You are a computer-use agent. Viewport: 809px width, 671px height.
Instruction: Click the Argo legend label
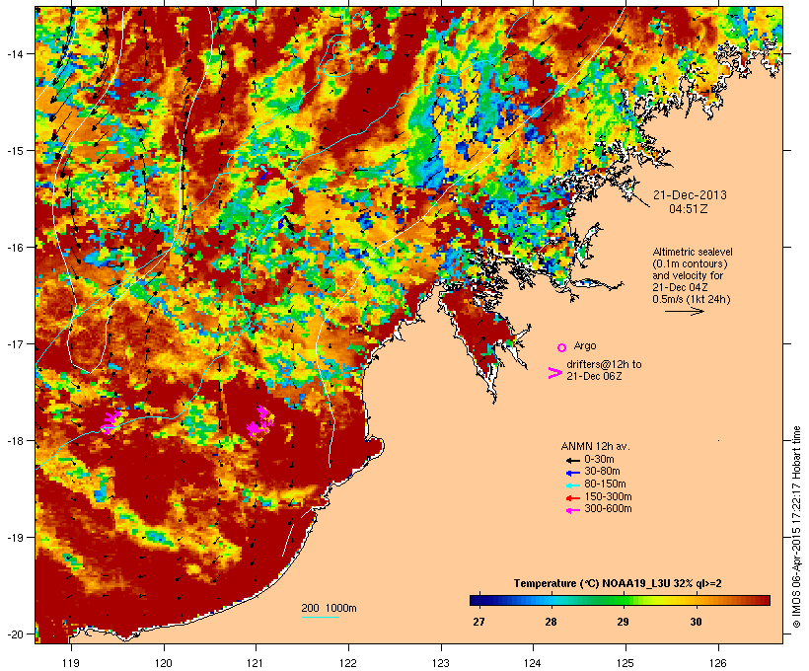[x=585, y=345]
